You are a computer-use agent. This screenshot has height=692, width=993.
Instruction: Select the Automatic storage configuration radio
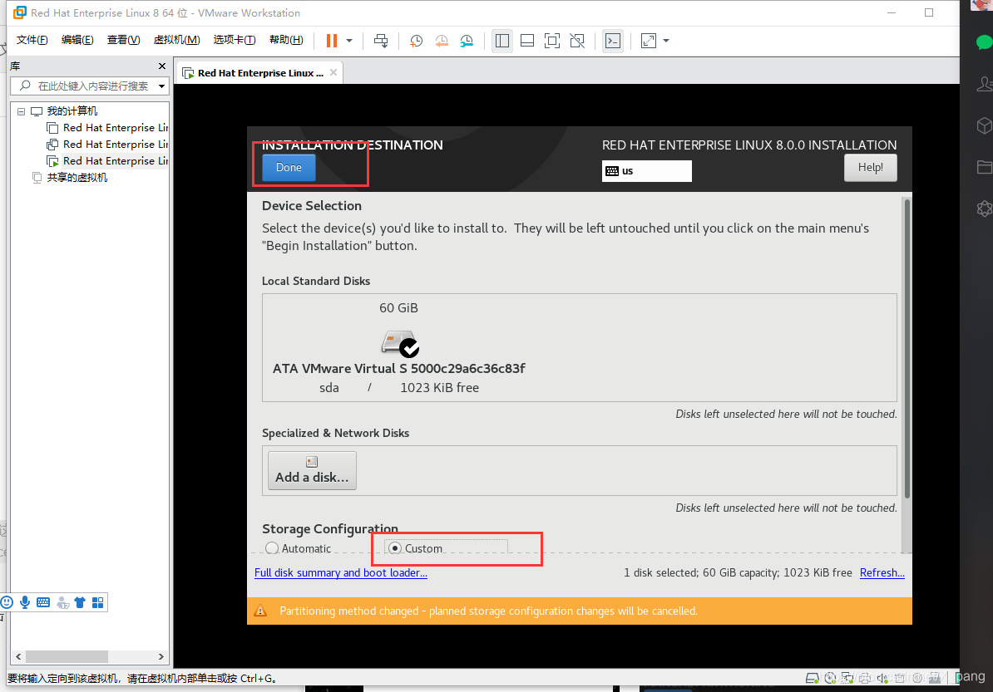pyautogui.click(x=272, y=548)
